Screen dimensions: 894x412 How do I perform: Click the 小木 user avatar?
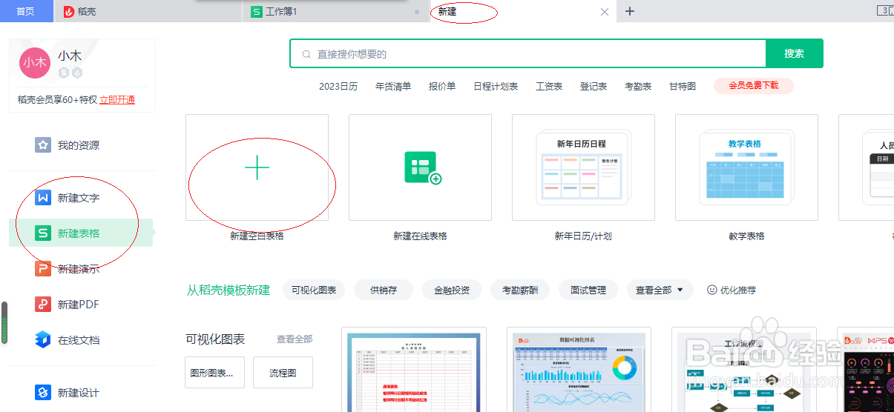click(x=34, y=63)
